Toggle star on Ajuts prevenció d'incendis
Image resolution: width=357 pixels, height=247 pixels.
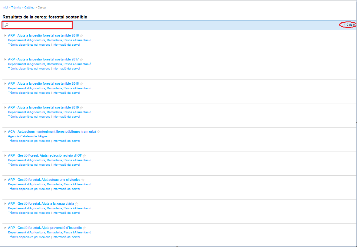click(x=84, y=228)
